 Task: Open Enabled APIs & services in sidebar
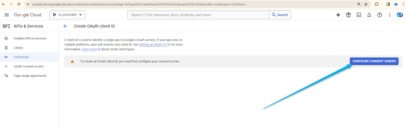coord(30,38)
